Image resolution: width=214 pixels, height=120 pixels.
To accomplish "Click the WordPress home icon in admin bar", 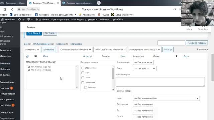I will [x=2, y=19].
